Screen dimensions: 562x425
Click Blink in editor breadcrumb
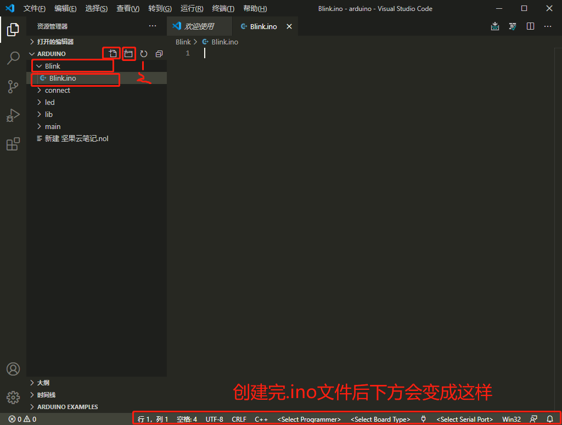(183, 42)
